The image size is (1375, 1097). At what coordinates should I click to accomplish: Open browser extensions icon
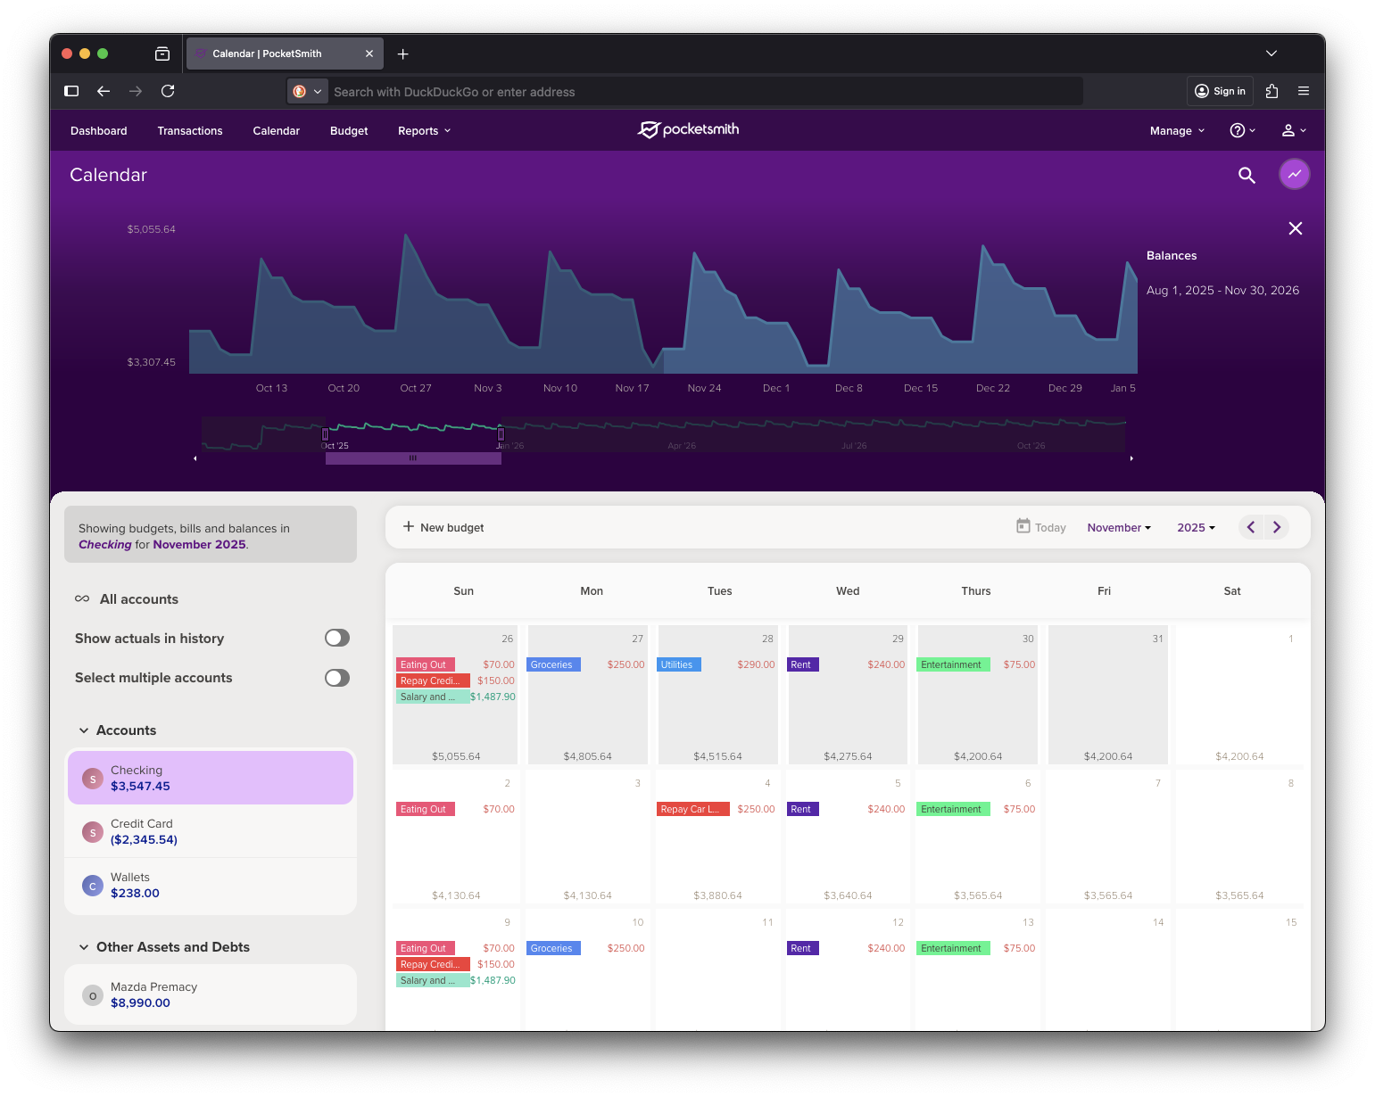click(x=1272, y=91)
